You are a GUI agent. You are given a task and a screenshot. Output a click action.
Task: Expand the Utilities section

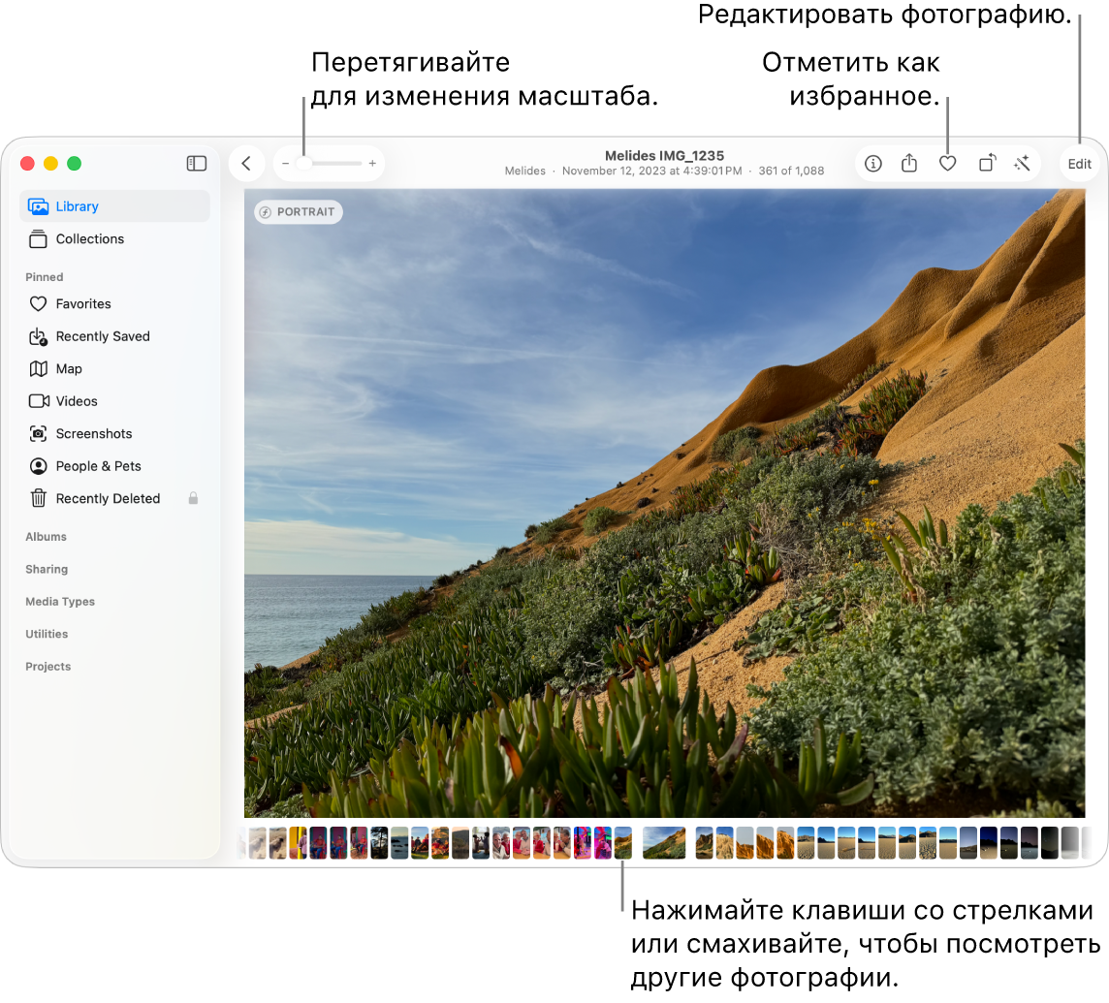coord(47,634)
